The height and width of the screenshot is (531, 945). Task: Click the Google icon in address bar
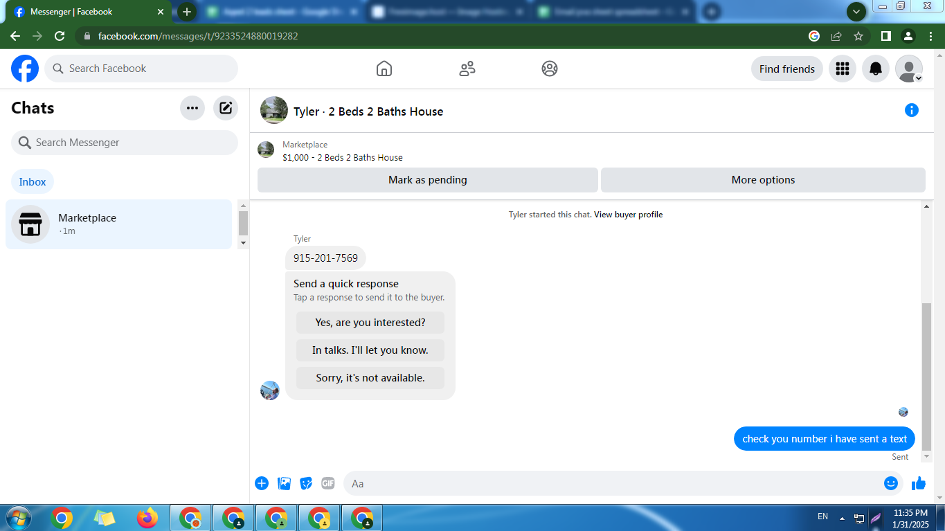pyautogui.click(x=814, y=36)
